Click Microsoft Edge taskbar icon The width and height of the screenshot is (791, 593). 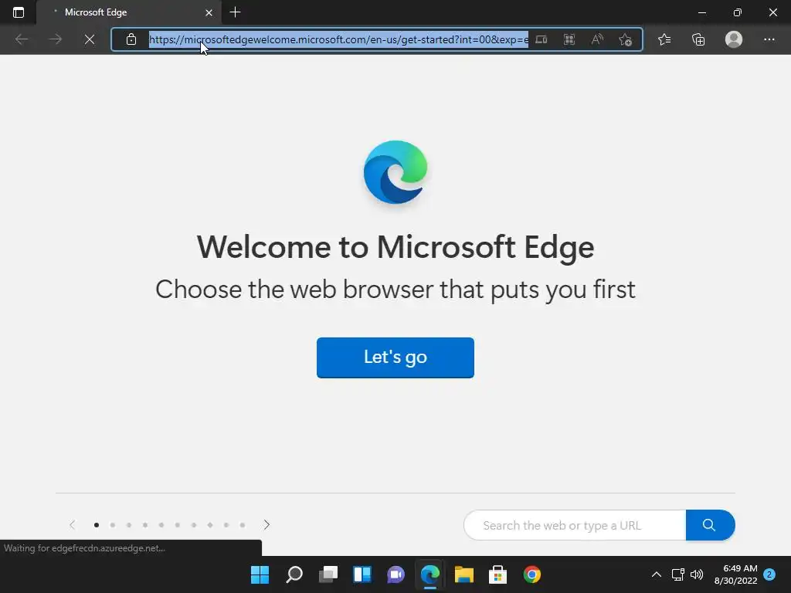[x=429, y=574]
